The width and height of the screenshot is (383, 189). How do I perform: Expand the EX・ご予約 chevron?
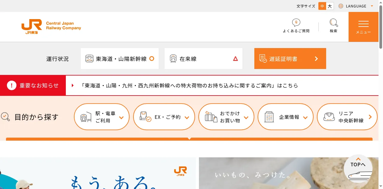tap(187, 117)
